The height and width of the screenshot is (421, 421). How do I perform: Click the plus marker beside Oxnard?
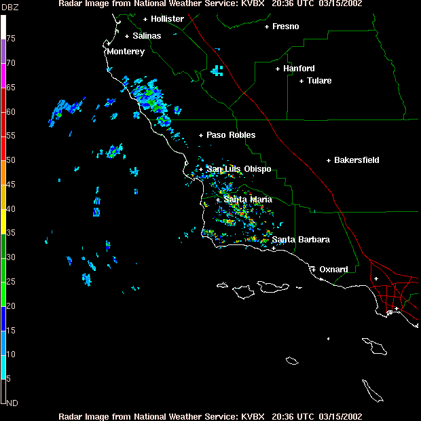point(314,270)
